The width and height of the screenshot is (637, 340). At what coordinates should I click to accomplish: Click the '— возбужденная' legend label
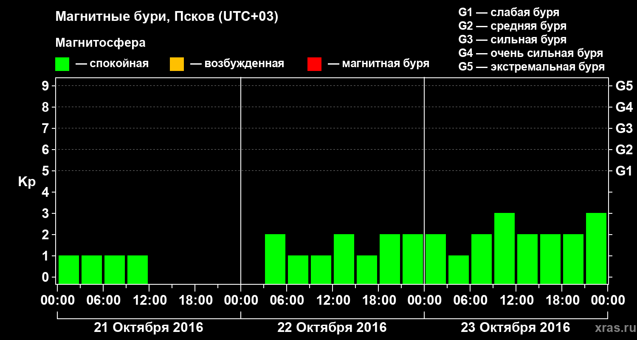237,64
